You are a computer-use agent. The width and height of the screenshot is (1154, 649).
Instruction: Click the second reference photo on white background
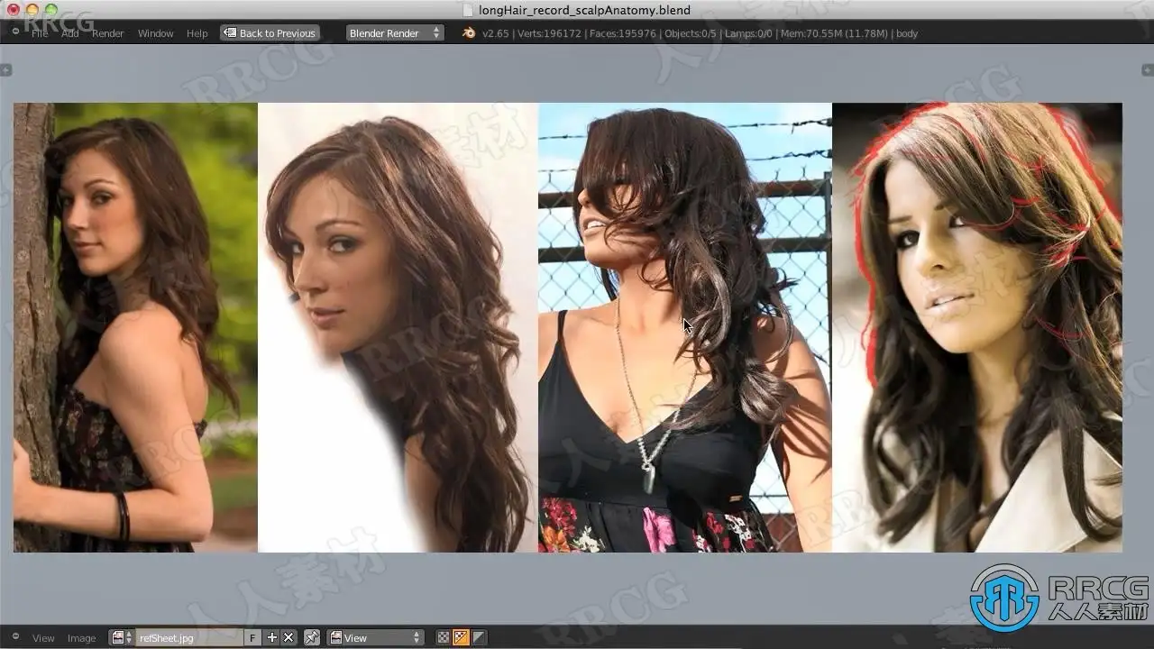pyautogui.click(x=398, y=327)
